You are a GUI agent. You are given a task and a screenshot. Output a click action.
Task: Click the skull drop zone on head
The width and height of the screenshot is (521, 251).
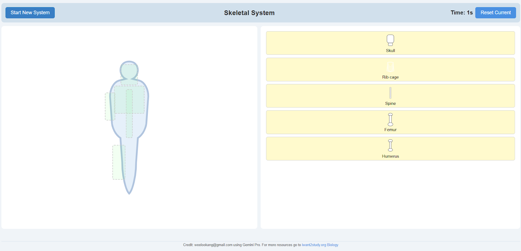tap(129, 75)
